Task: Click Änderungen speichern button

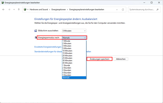Action: 99,59
